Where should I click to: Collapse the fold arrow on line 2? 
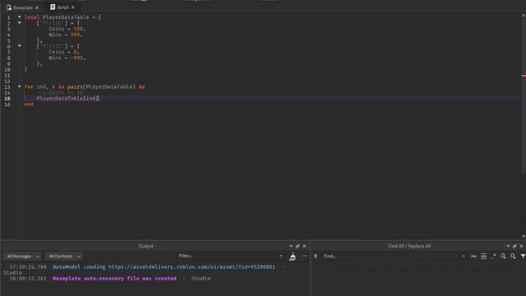coord(19,22)
